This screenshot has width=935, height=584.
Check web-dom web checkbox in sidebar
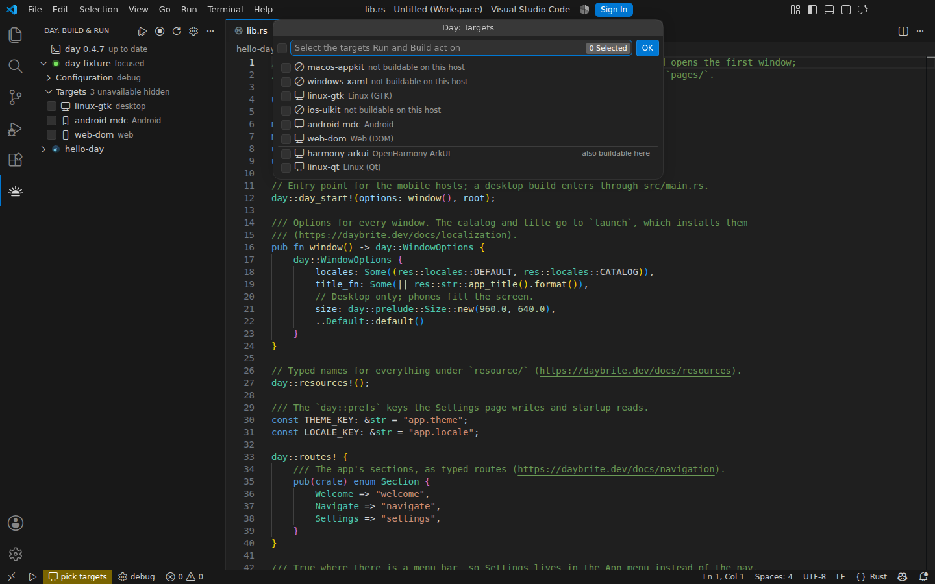click(x=51, y=135)
